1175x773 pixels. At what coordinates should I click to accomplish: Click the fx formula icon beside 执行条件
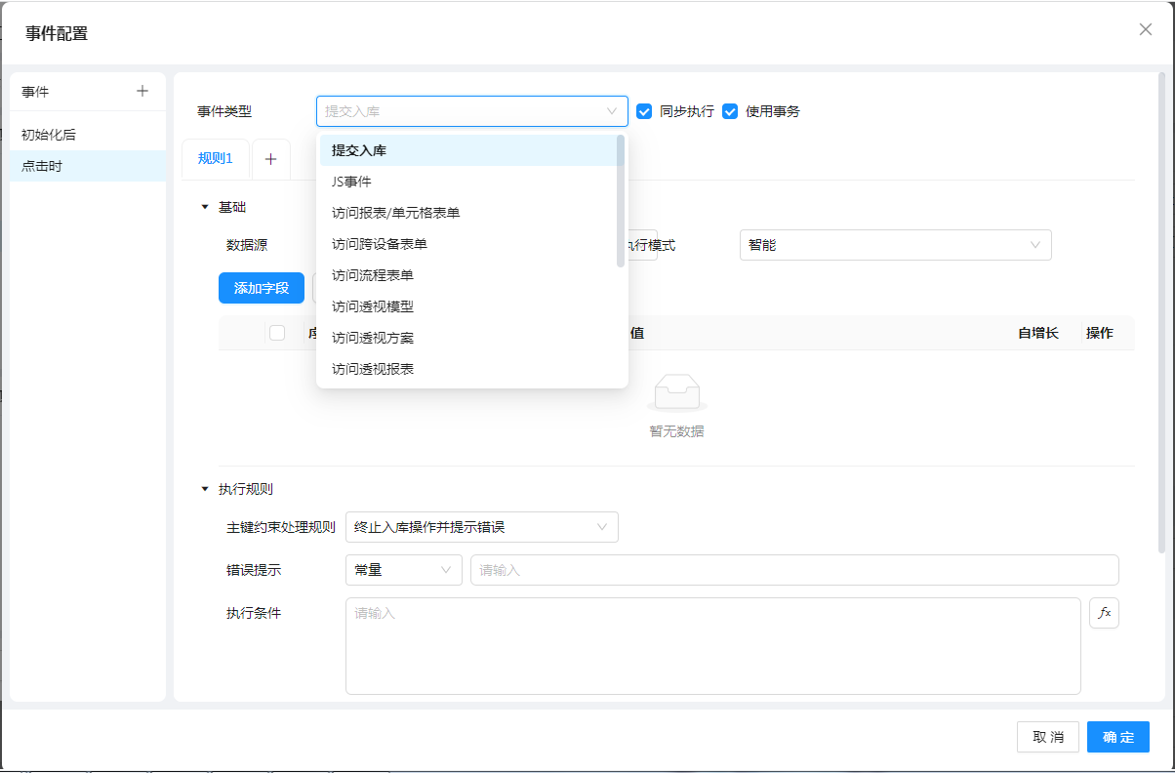(x=1104, y=613)
